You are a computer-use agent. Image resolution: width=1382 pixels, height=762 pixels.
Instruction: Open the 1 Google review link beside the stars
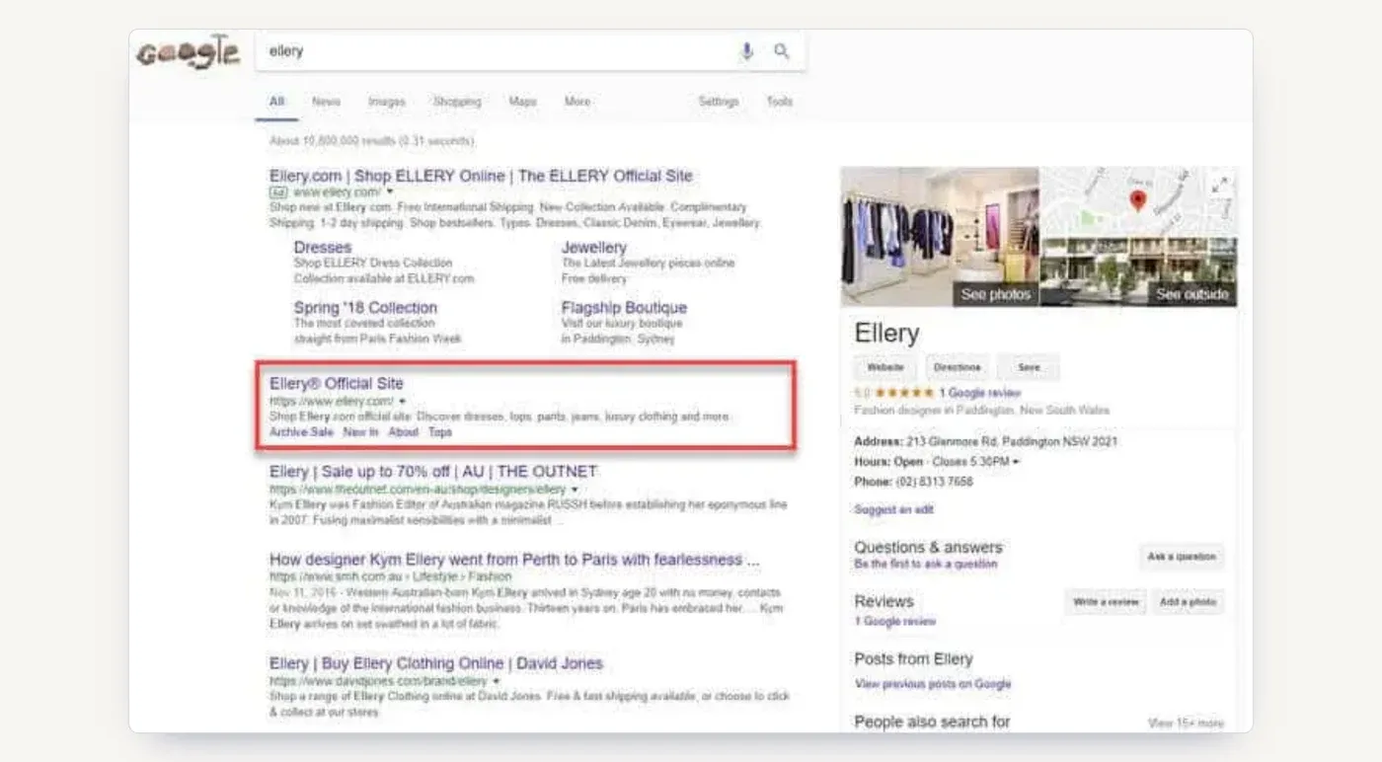click(980, 393)
